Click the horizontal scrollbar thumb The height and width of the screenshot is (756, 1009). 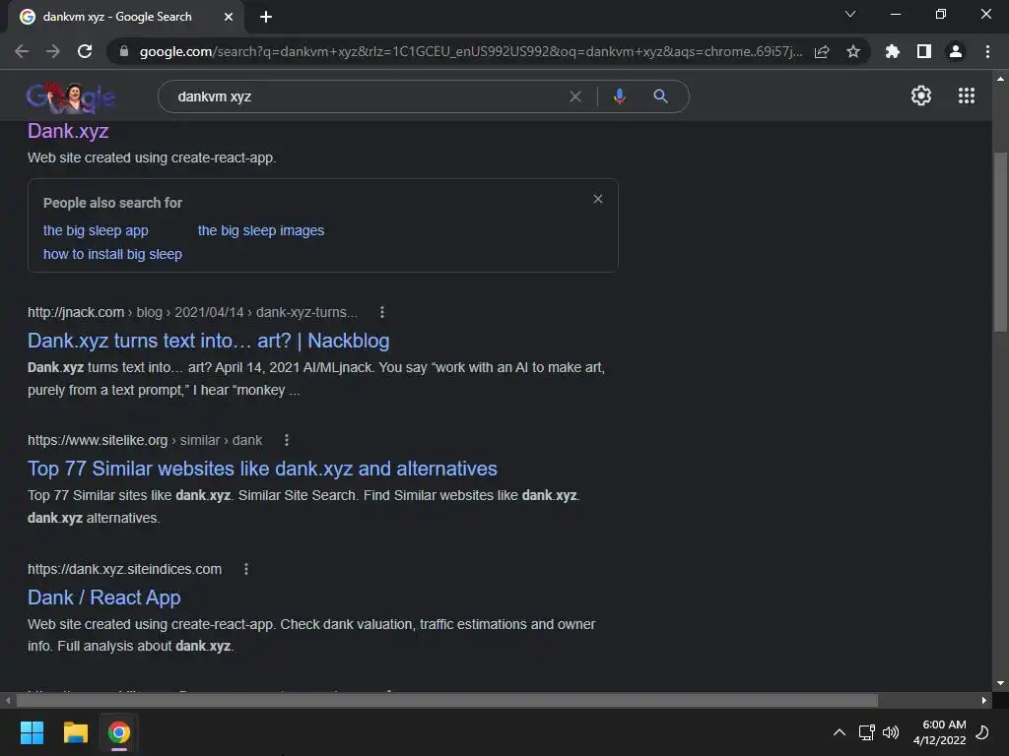pos(447,700)
